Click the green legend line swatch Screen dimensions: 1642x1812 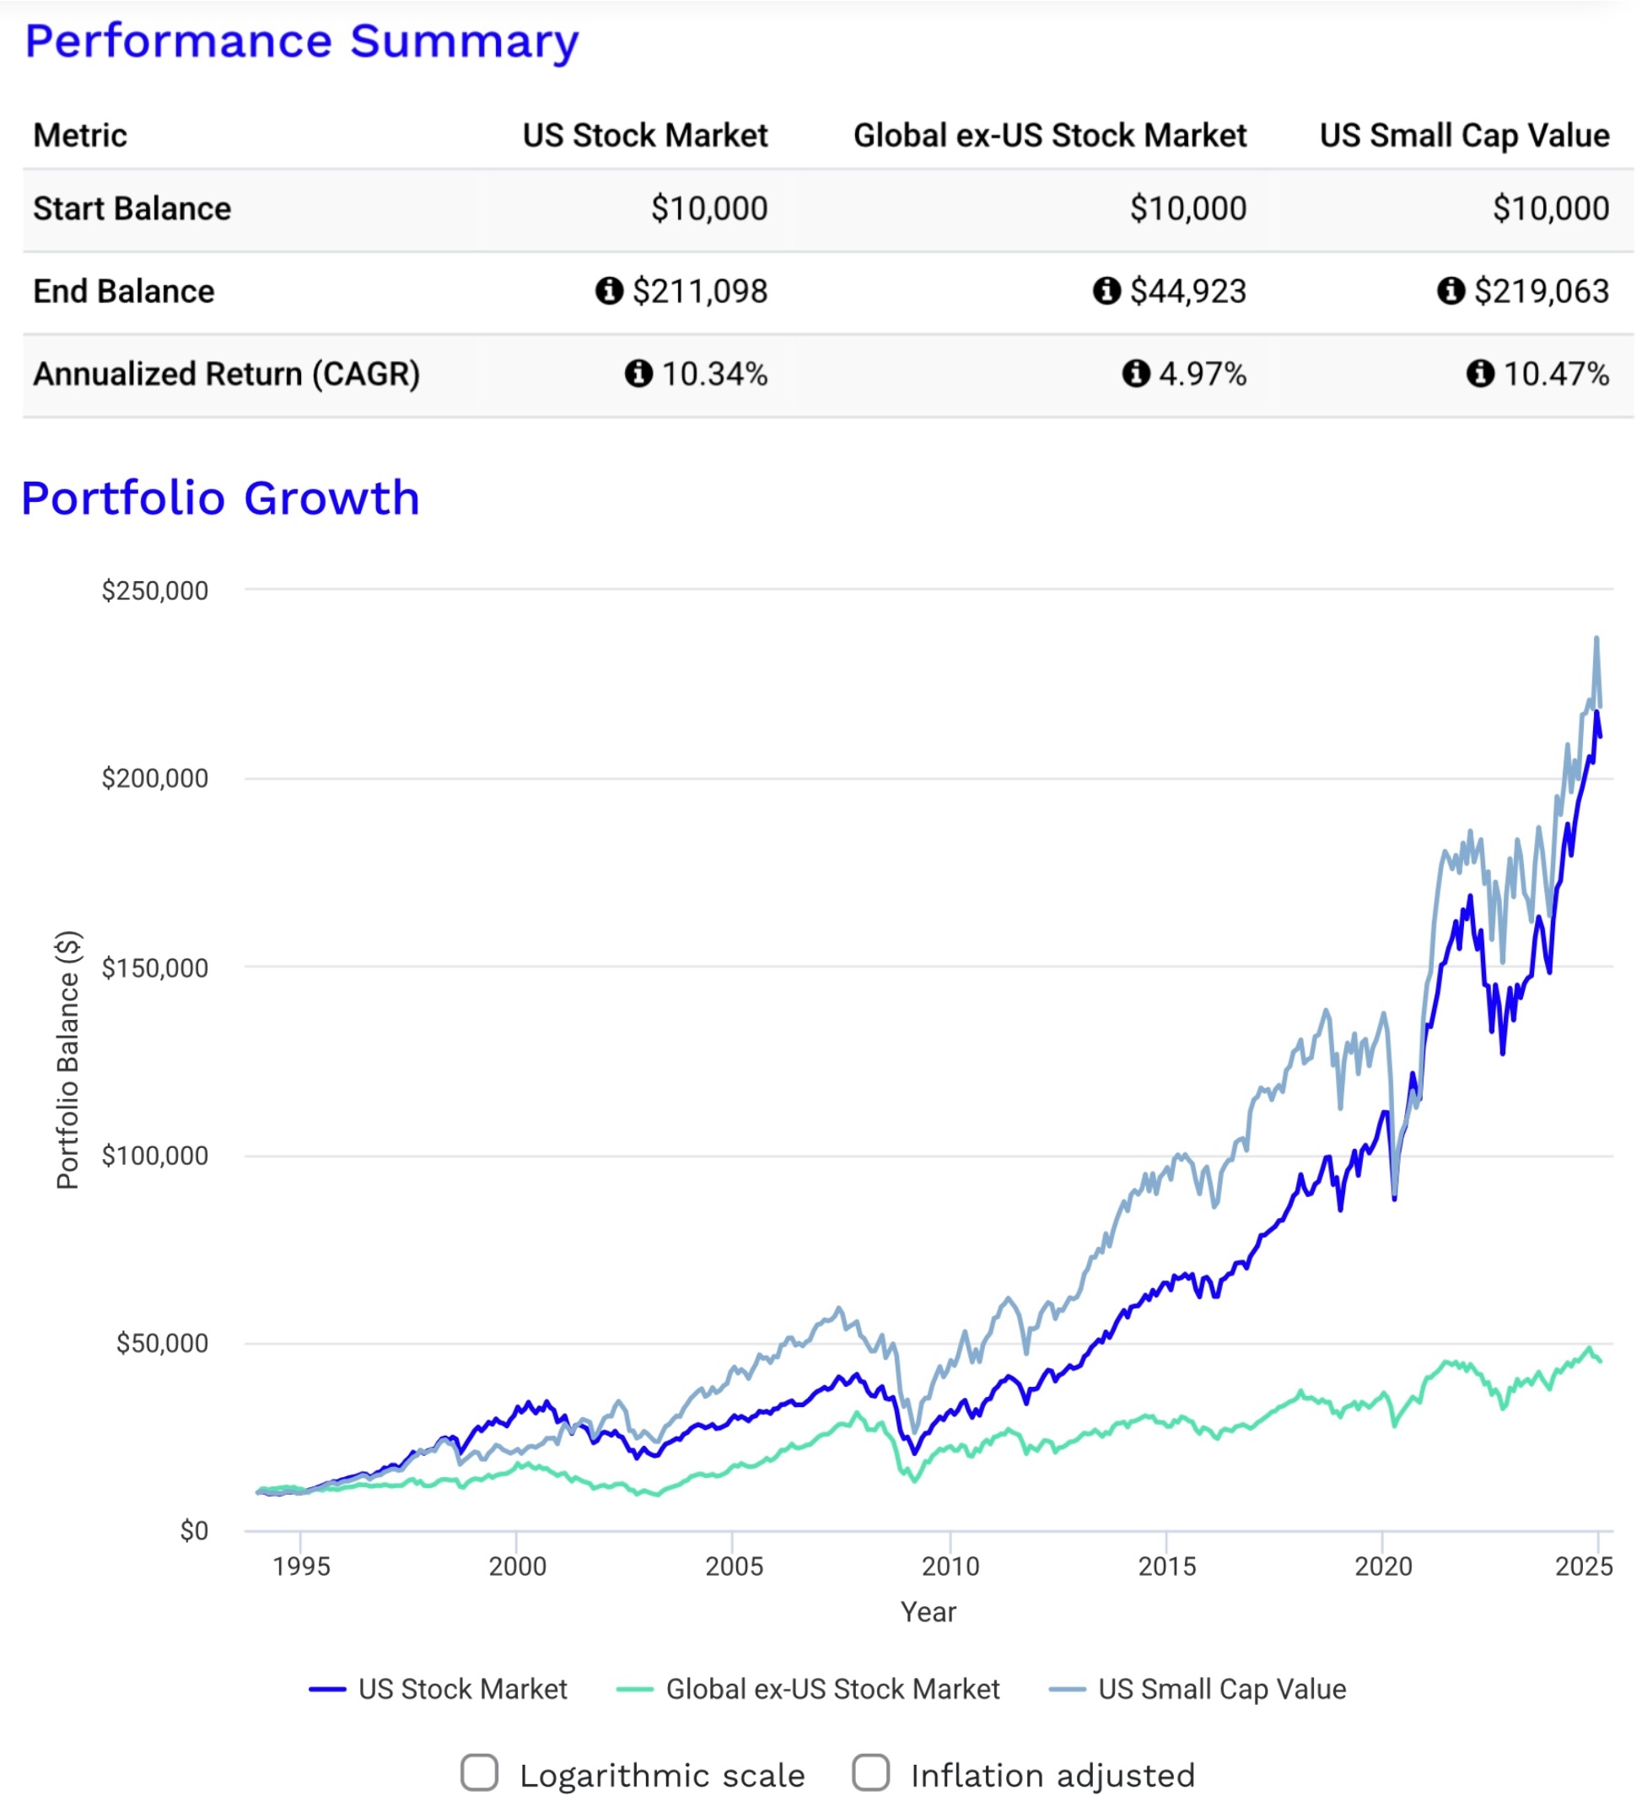click(x=634, y=1690)
